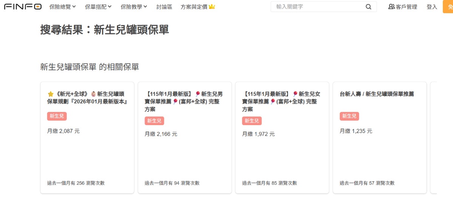This screenshot has height=199, width=453.
Task: Click the crown icon beside 方案與定價
Action: click(212, 7)
